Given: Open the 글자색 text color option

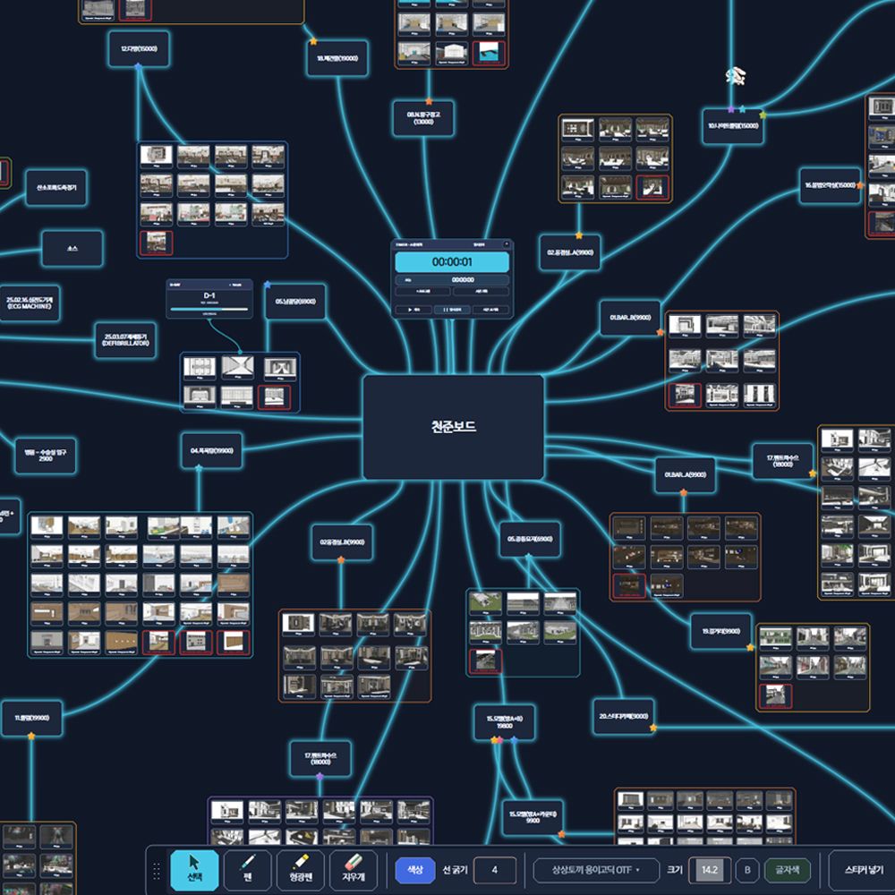Looking at the screenshot, I should point(787,870).
